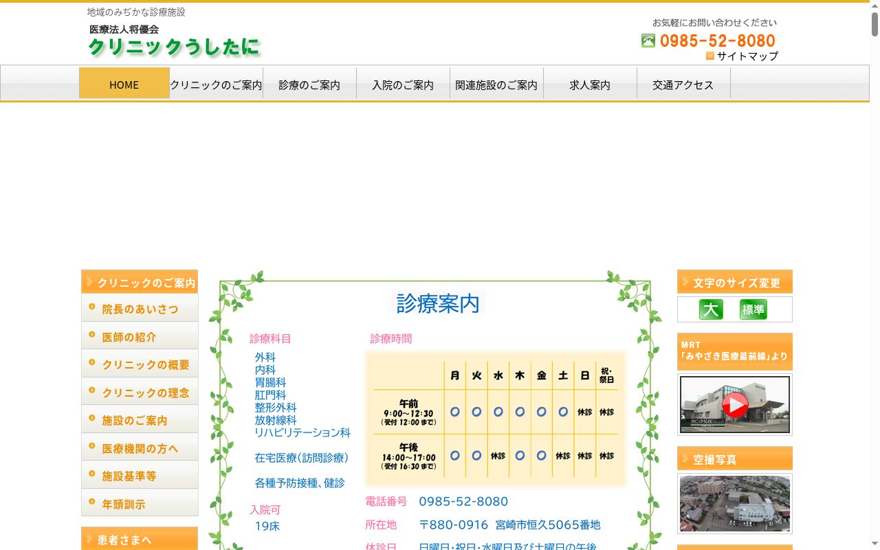Open 医療機関の方へ sidebar link
Viewport: 880px width, 550px height.
[x=140, y=448]
